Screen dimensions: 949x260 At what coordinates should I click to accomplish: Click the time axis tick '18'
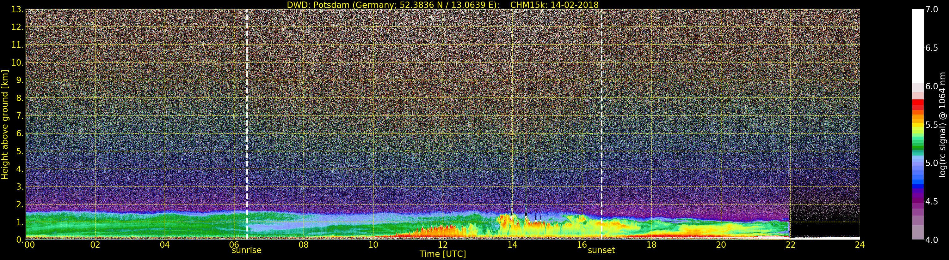click(x=651, y=245)
